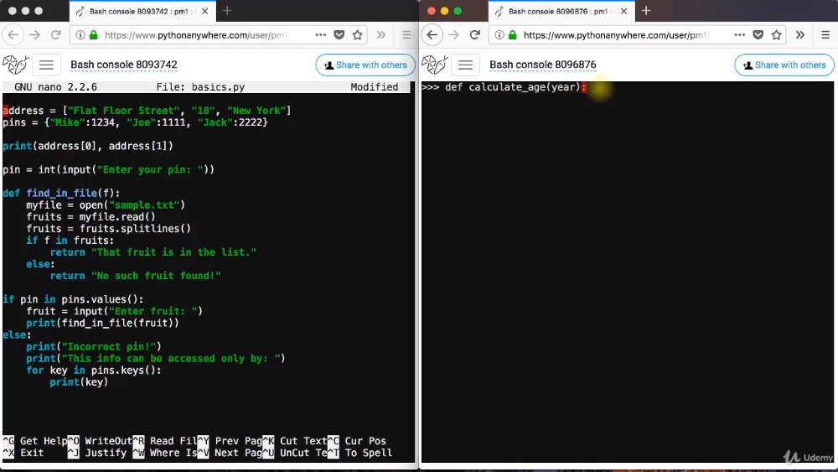Click site info icon in left window

click(x=80, y=34)
